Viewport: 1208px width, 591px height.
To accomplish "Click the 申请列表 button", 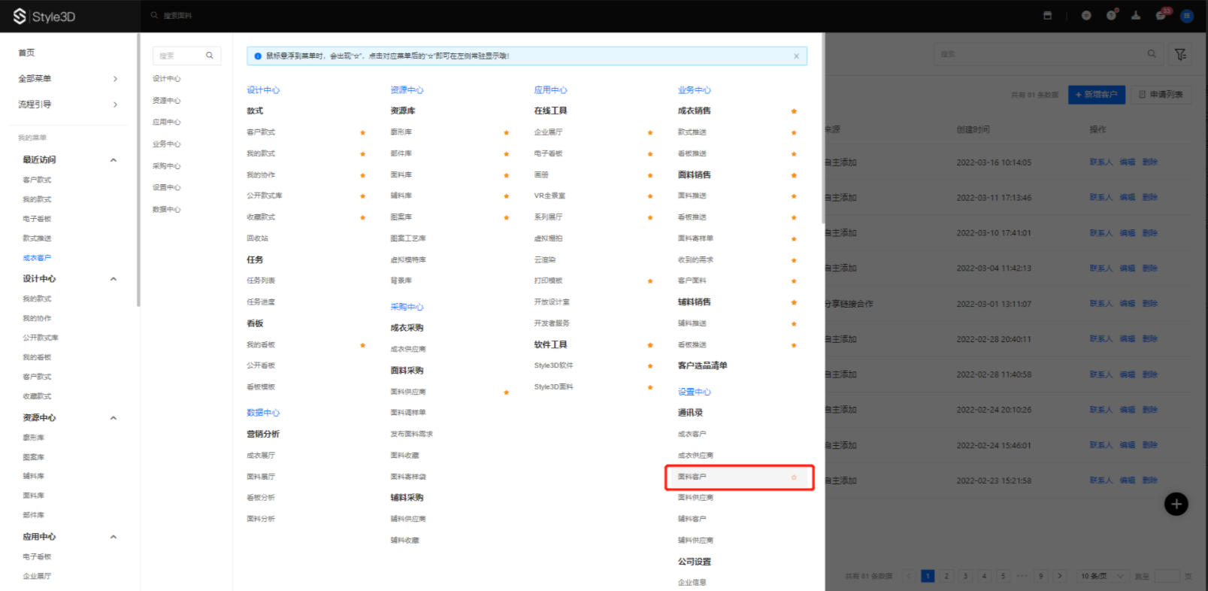I will (x=1161, y=95).
